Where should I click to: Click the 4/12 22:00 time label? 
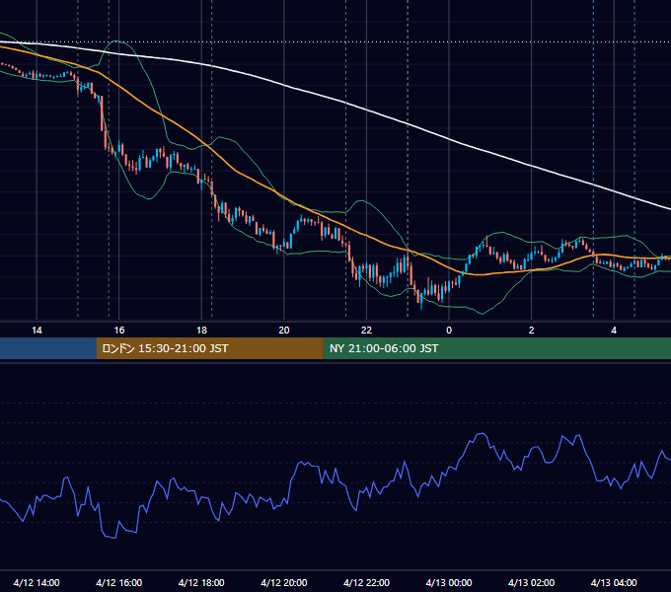point(367,582)
